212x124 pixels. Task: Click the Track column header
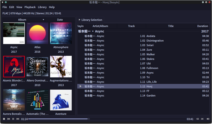pos(131,26)
